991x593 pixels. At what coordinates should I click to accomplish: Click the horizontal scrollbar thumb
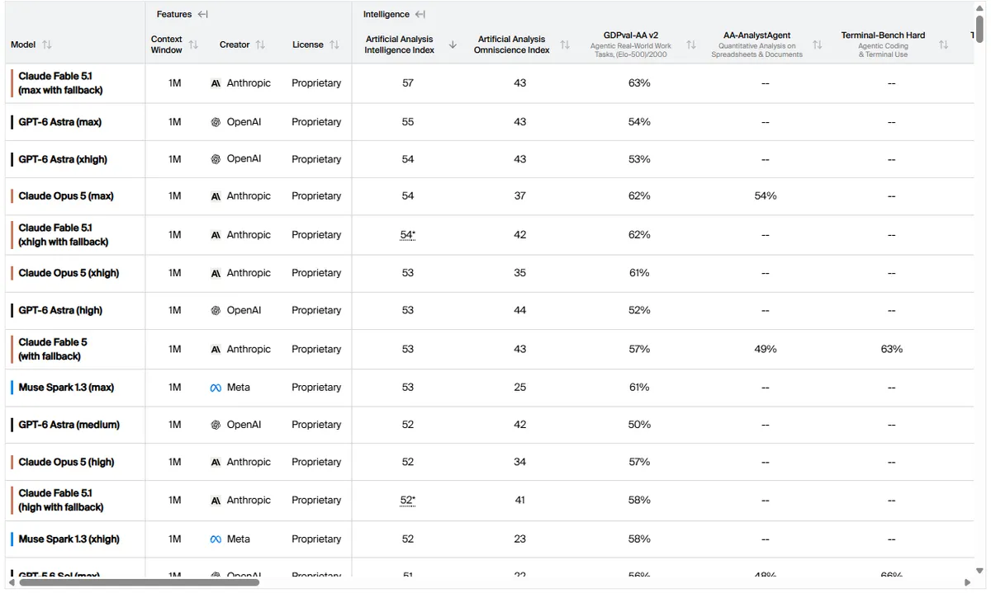(139, 582)
